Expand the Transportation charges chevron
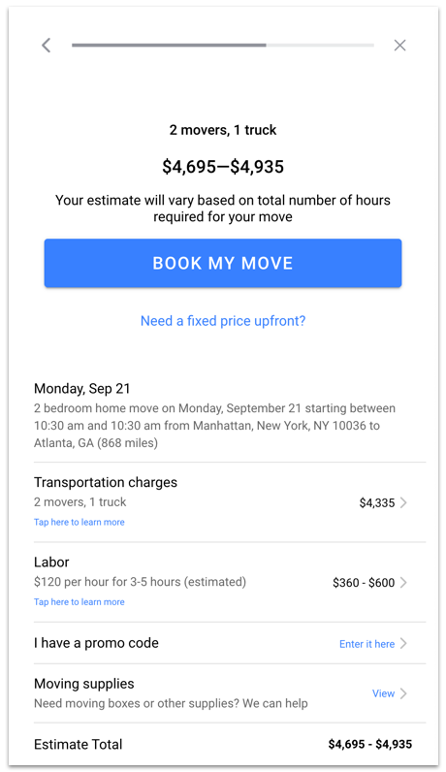The width and height of the screenshot is (446, 772). [x=403, y=502]
